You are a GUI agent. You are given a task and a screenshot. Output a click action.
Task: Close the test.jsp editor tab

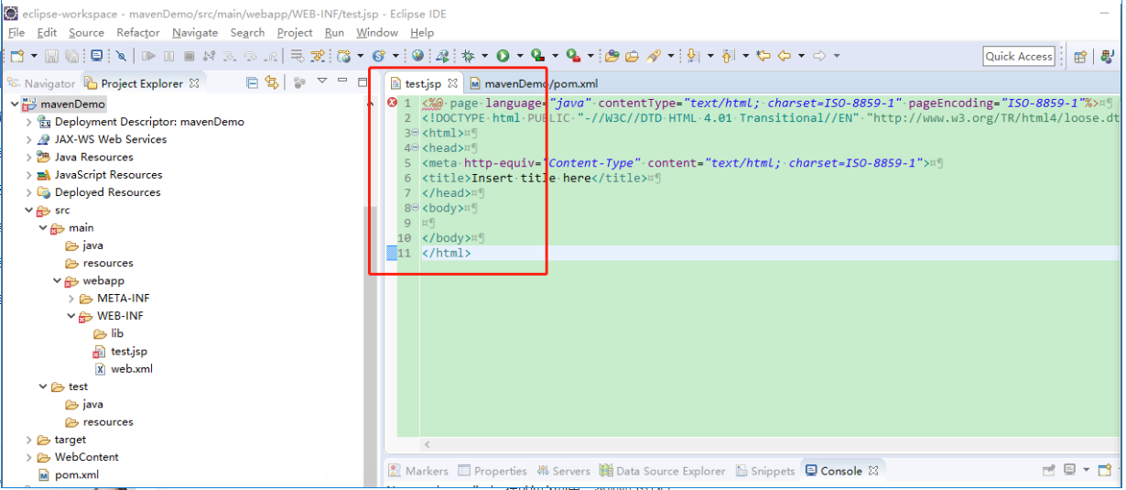coord(453,83)
